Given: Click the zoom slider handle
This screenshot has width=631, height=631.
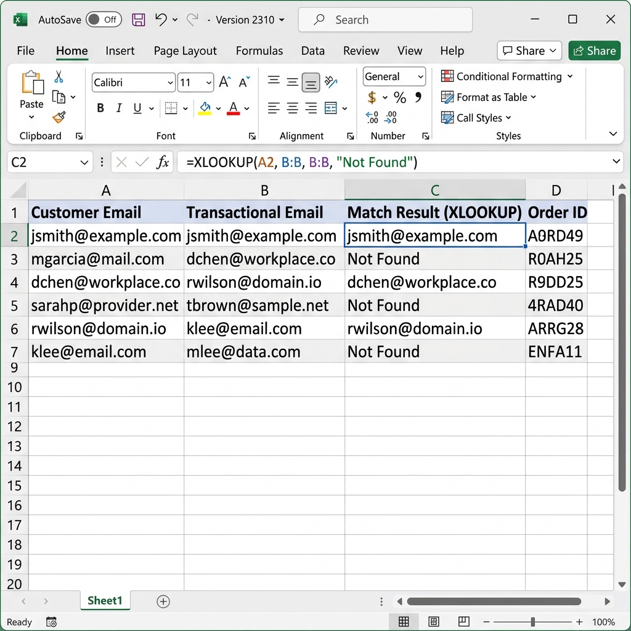Looking at the screenshot, I should click(x=533, y=622).
